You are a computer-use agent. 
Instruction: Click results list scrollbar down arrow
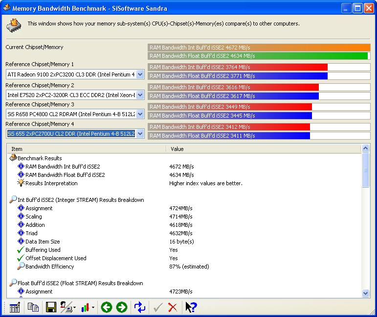tap(365, 293)
